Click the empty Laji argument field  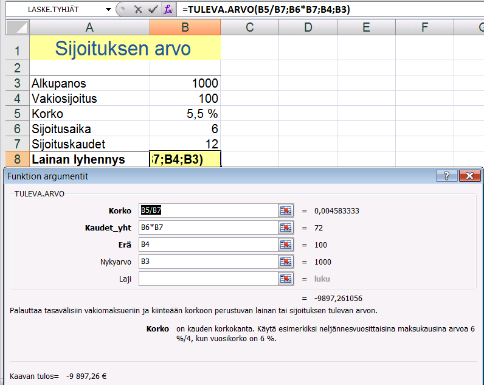(x=209, y=279)
